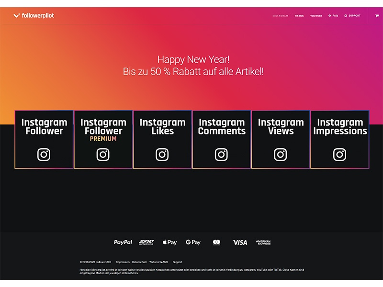Viewport: 383px width, 287px height.
Task: Open the Instagram Views card
Action: (281, 139)
